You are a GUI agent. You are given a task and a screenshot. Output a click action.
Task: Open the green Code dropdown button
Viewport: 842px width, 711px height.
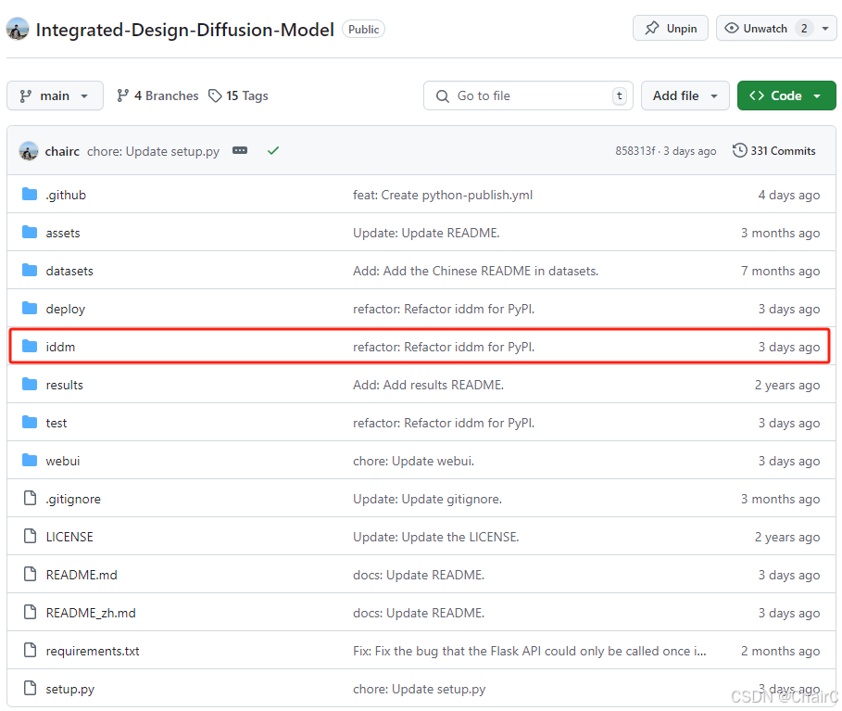[786, 95]
